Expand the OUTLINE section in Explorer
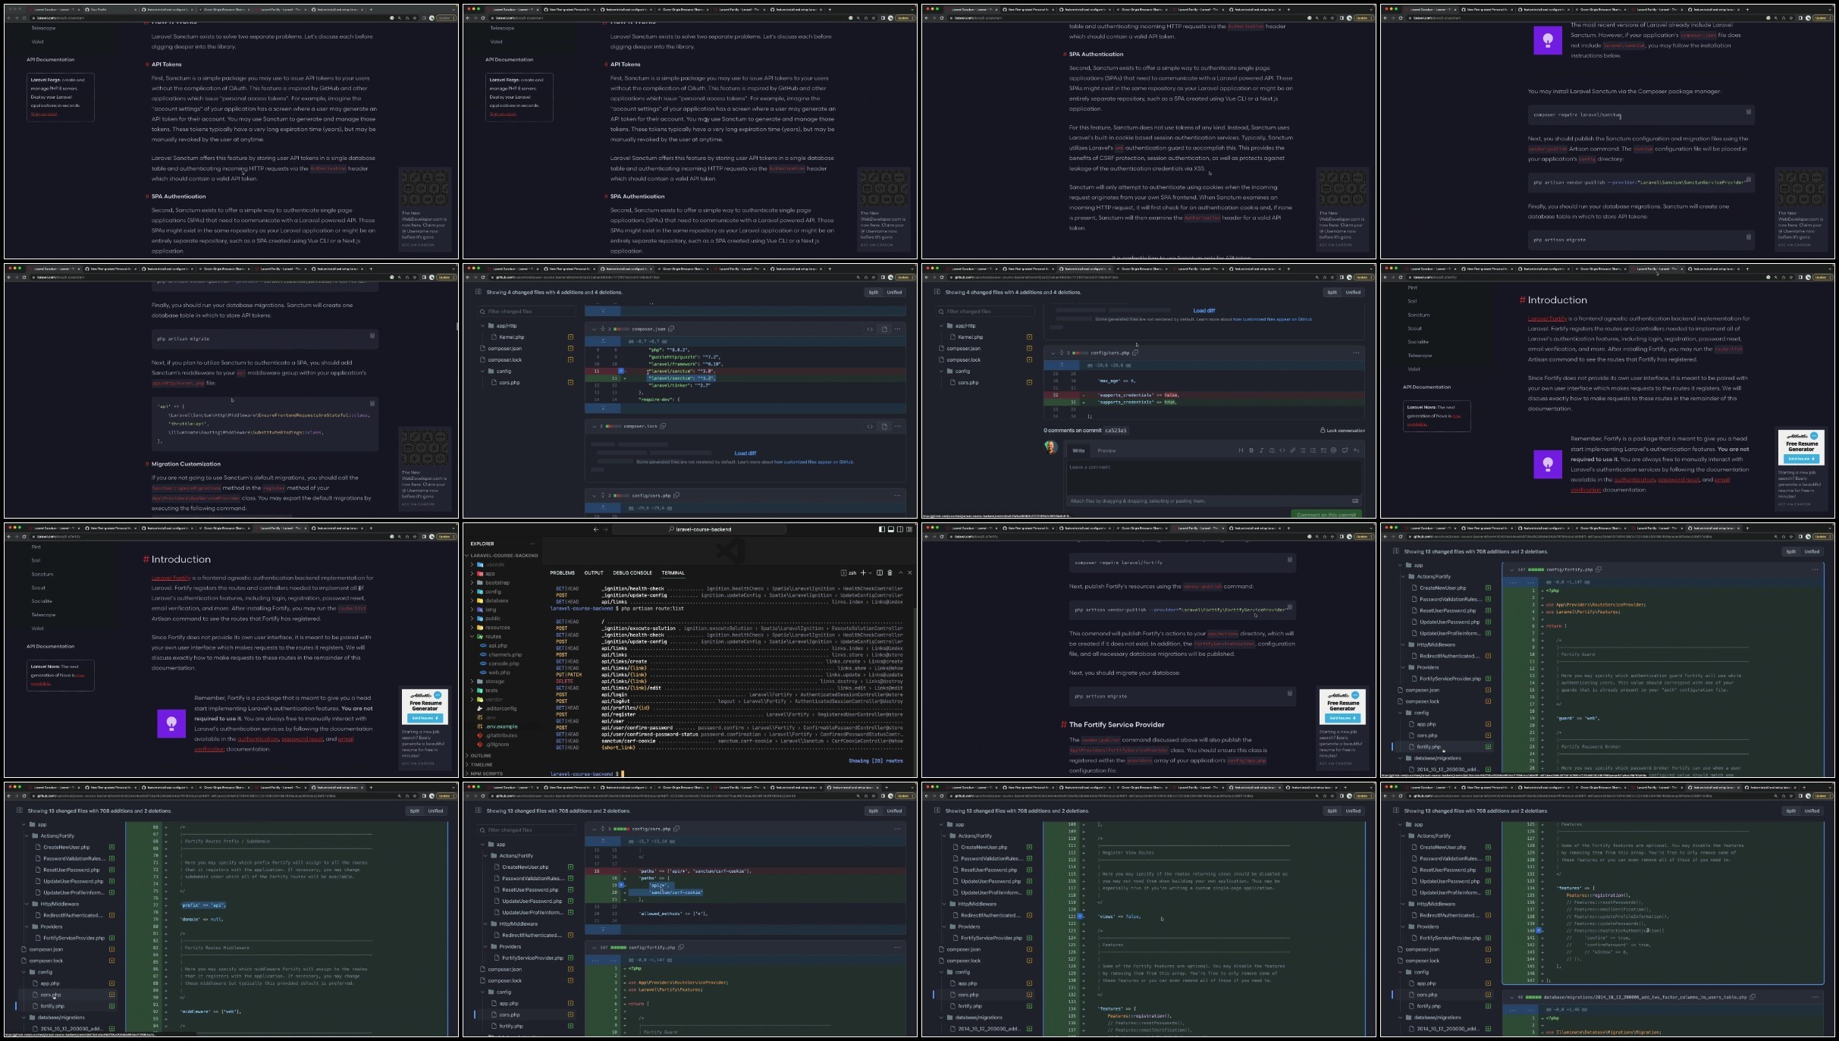Screen dimensions: 1839x1041 coord(481,756)
